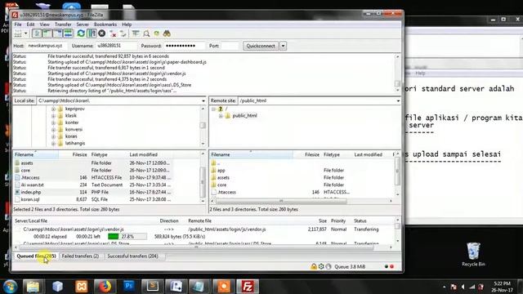The width and height of the screenshot is (523, 294).
Task: Click the remote file list horizontal scrollbar
Action: point(281,201)
